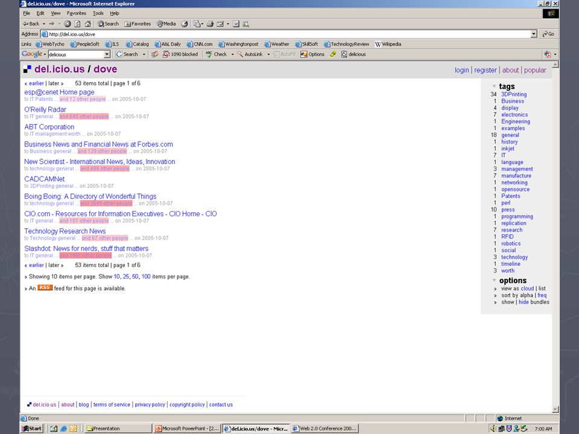Open the Forward button history dropdown arrow
Image resolution: width=579 pixels, height=434 pixels.
click(59, 24)
